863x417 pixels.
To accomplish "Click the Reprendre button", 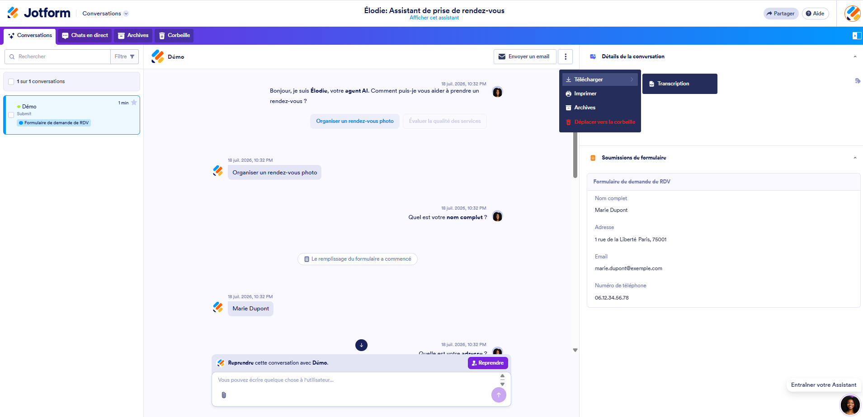I will point(488,363).
